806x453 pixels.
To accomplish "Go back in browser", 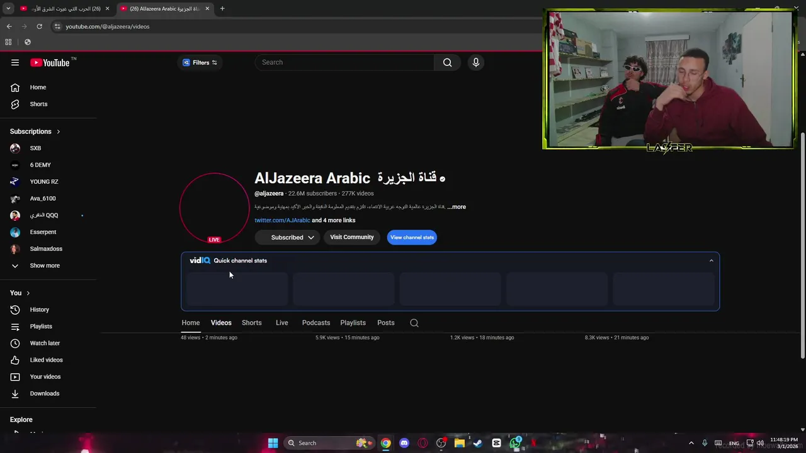I will 9,26.
